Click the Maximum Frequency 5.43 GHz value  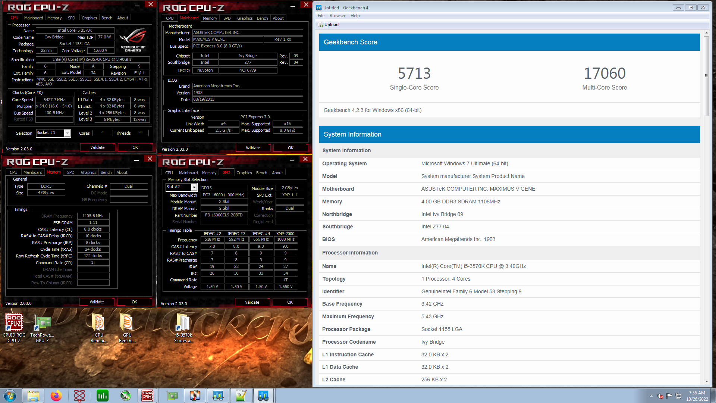coord(432,316)
